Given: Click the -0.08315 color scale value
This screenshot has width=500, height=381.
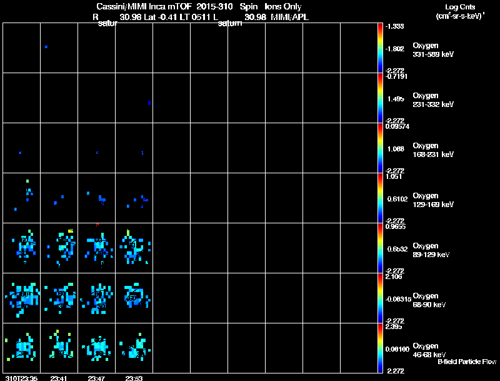Looking at the screenshot, I should [398, 299].
